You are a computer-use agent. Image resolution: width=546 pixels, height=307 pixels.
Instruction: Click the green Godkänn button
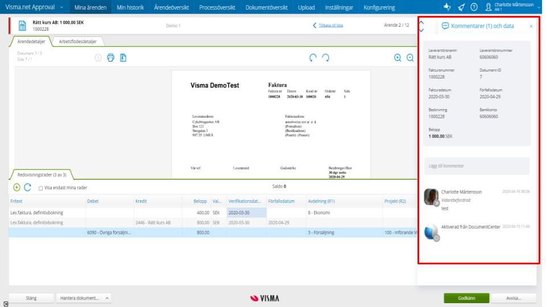pos(466,298)
